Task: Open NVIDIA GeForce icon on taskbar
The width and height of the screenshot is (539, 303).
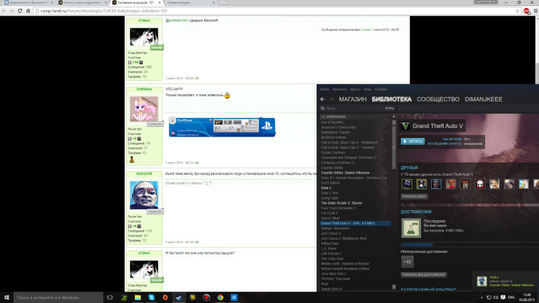Action: tap(124, 298)
